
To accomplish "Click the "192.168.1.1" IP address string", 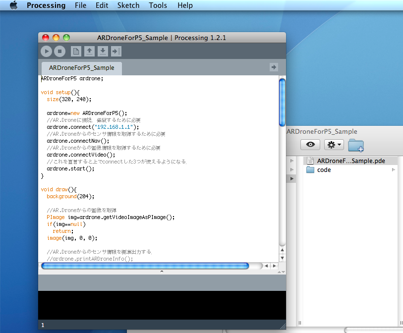I will (x=115, y=127).
